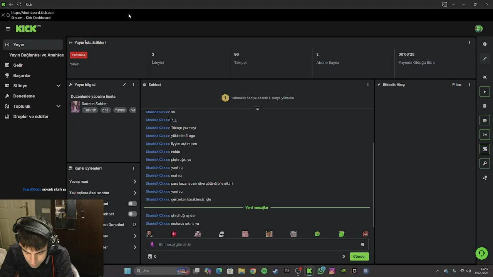493x277 pixels.
Task: Click the Yeni mesajlar divider label
Action: tap(257, 207)
